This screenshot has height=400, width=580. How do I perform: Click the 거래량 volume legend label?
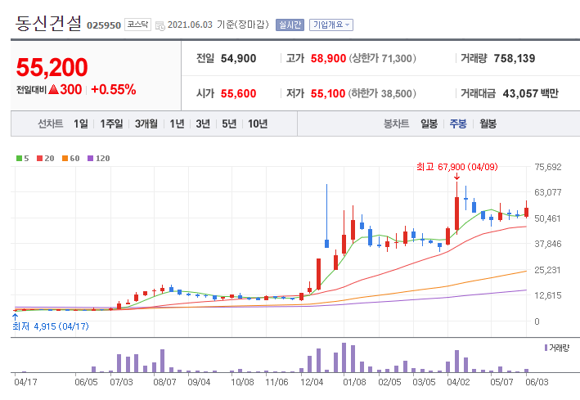pos(560,348)
